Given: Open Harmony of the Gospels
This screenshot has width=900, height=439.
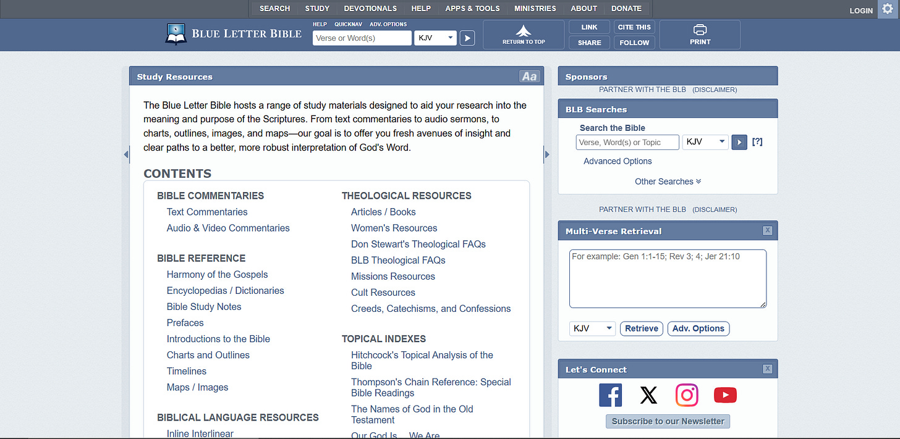Looking at the screenshot, I should 218,274.
